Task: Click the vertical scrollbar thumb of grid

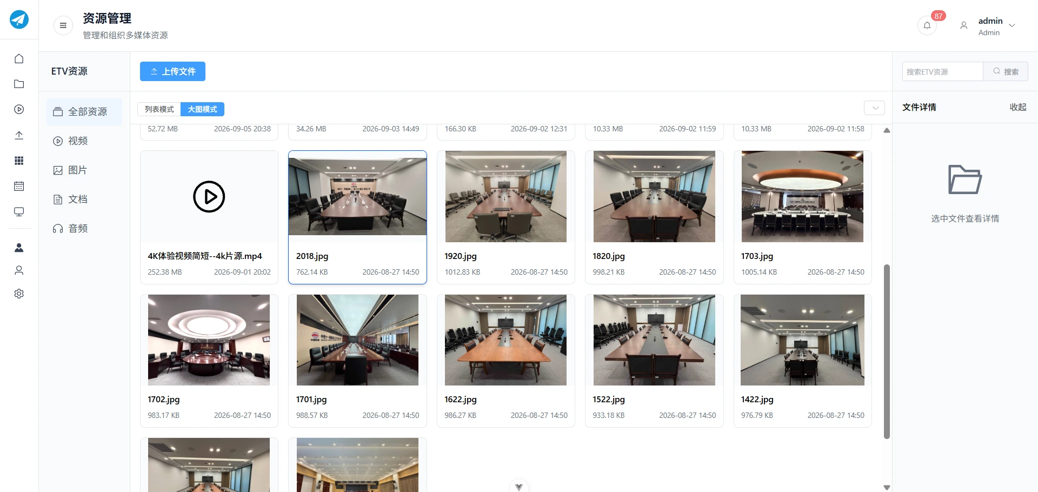Action: [x=887, y=351]
